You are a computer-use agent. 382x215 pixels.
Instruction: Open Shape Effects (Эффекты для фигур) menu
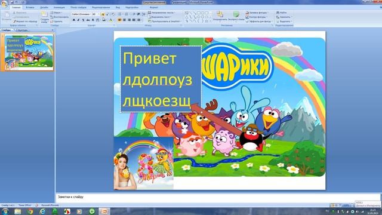click(x=259, y=21)
